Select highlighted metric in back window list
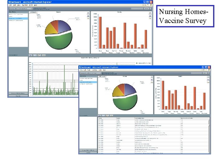This screenshot has height=168, width=224. tap(18, 19)
